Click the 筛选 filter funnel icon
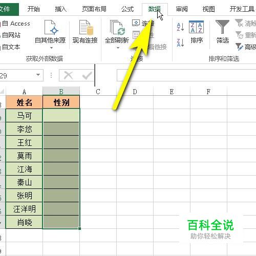256x256 pixels. pos(222,27)
